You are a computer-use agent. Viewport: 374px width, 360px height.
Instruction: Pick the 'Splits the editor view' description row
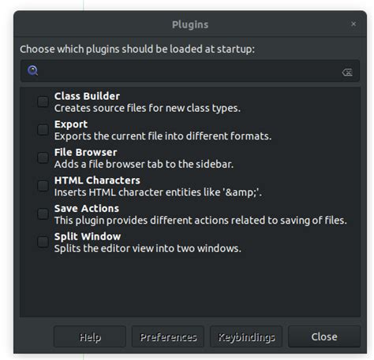tap(148, 248)
